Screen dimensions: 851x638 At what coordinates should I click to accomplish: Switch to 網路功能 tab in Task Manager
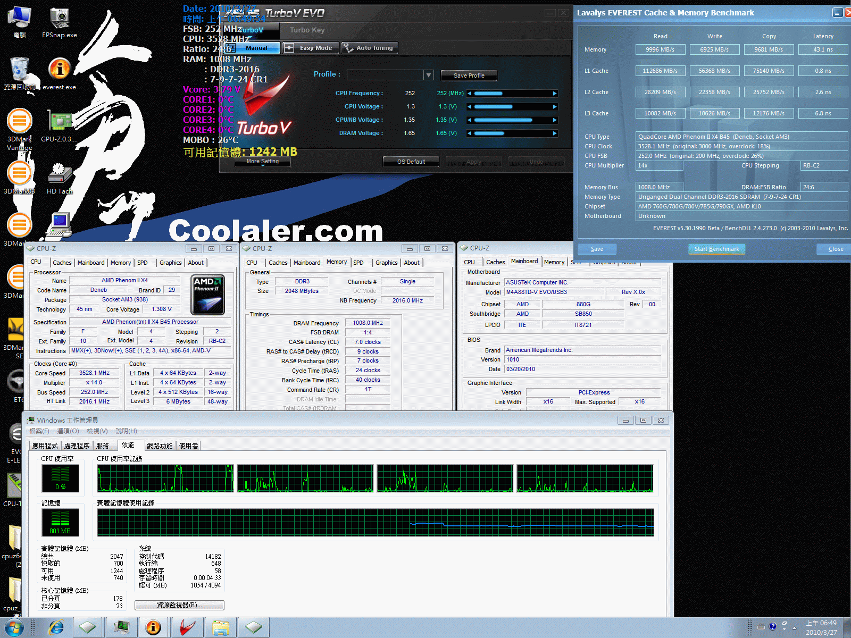pyautogui.click(x=160, y=446)
